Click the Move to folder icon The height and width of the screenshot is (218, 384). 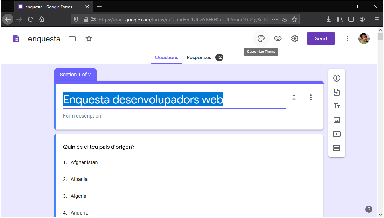point(72,38)
